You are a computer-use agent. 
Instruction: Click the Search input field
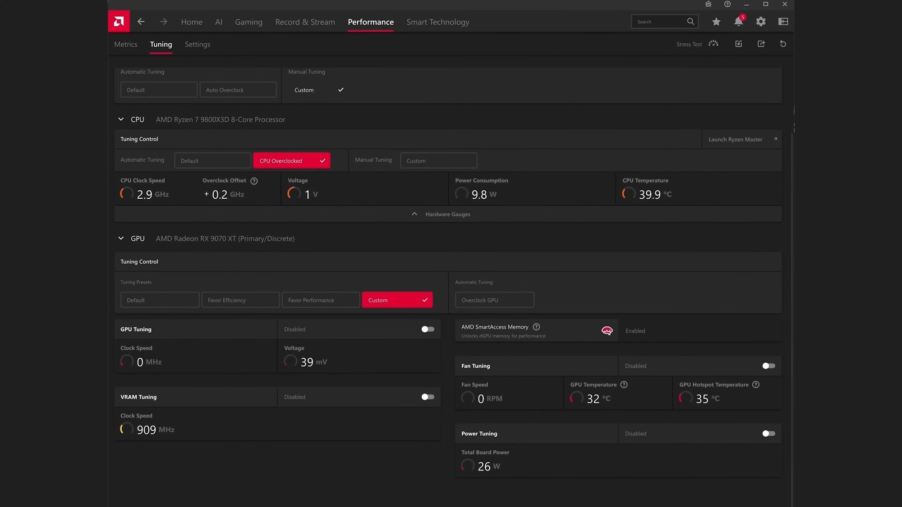click(659, 22)
